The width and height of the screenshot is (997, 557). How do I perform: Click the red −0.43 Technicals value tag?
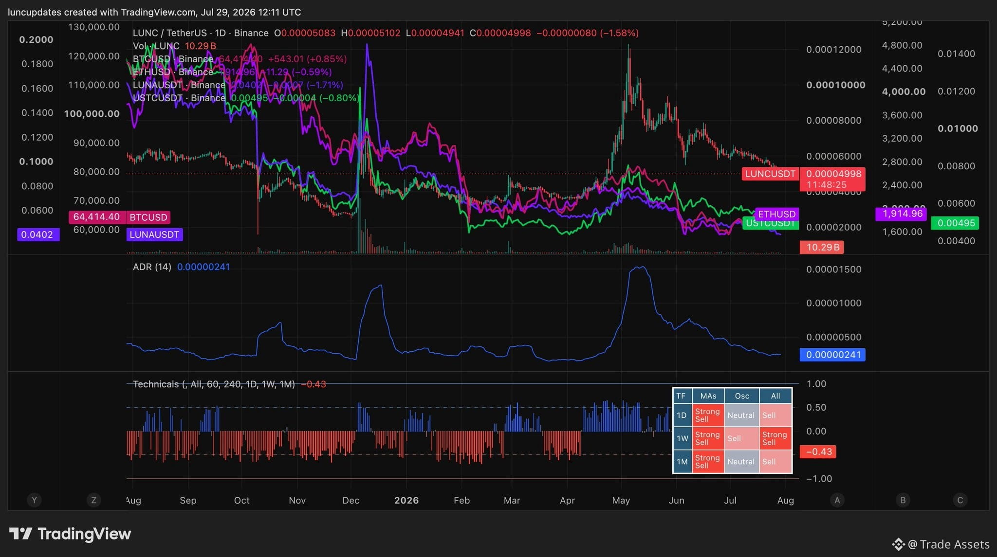[818, 451]
